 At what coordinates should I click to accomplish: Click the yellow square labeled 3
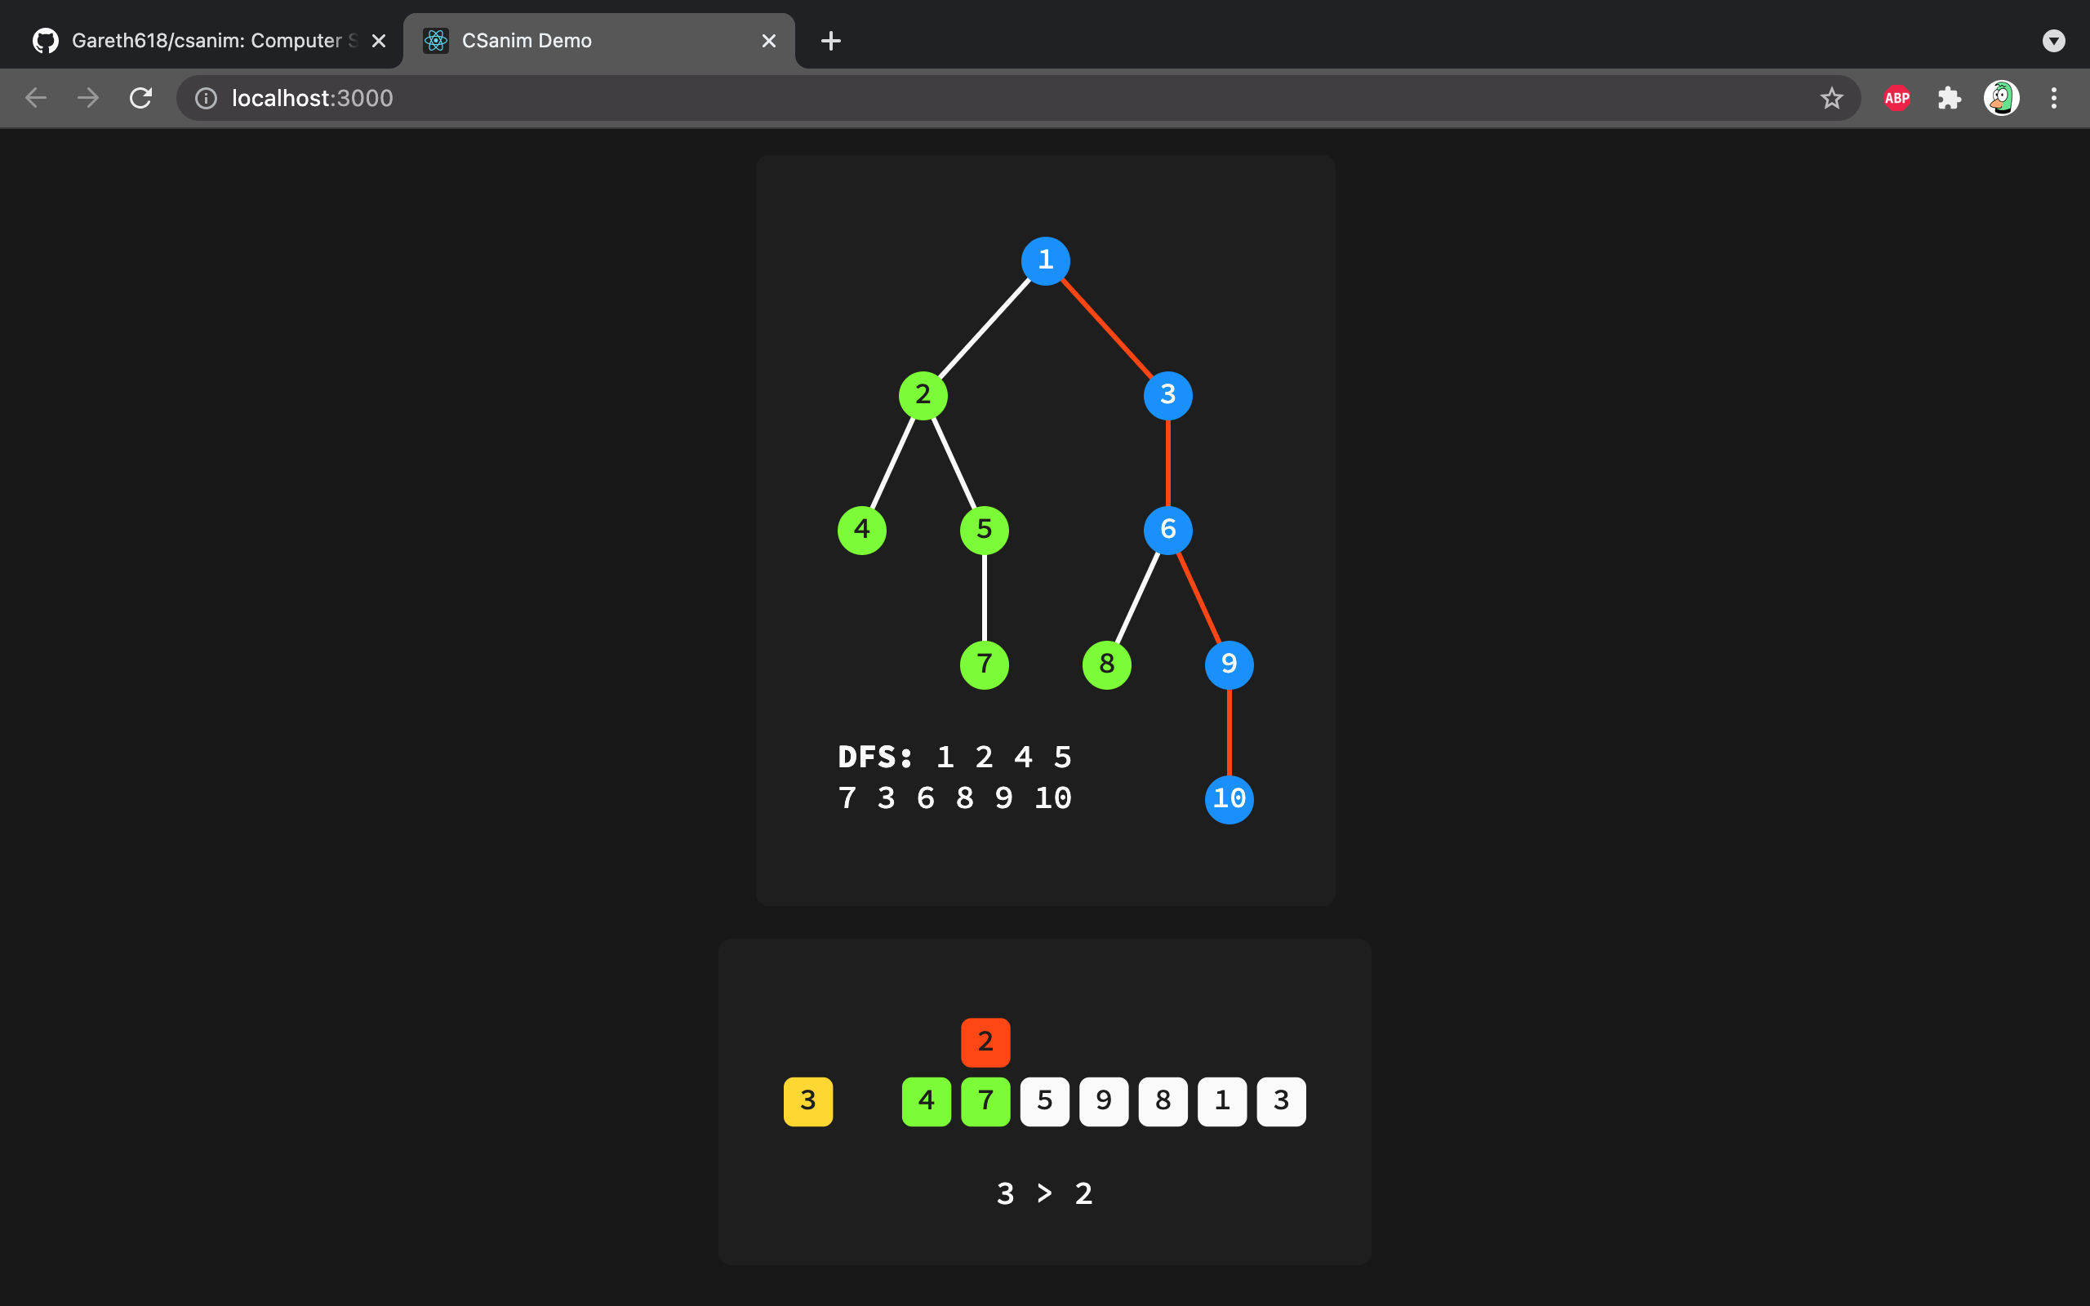807,1101
